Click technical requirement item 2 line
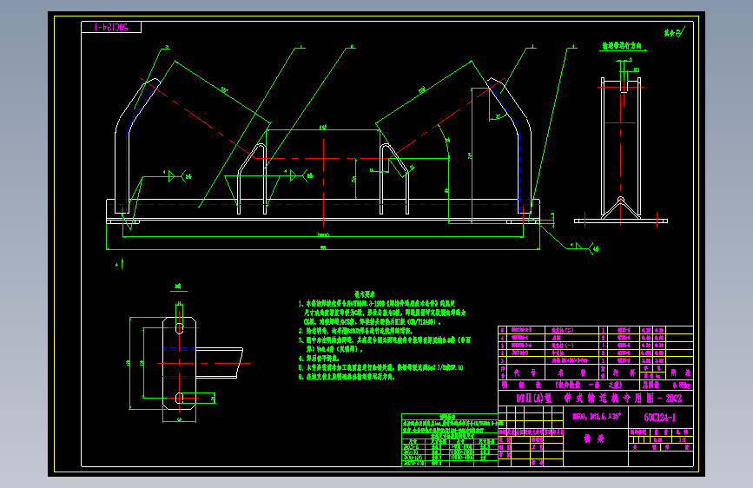Viewport: 753px width, 488px height. pyautogui.click(x=355, y=331)
